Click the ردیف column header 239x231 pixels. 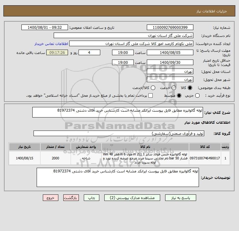pos(225,147)
